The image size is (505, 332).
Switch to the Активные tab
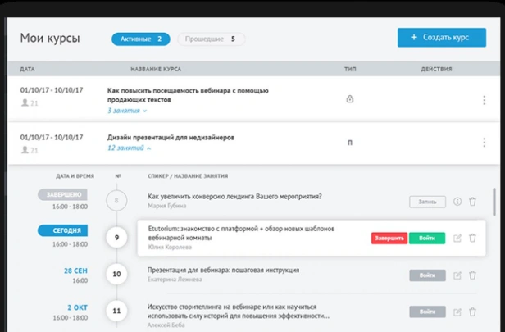(x=141, y=39)
